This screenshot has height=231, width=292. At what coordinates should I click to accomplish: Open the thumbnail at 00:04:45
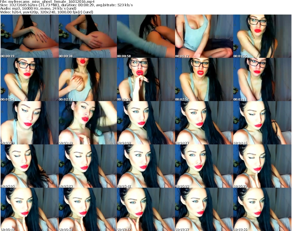[x=262, y=123]
